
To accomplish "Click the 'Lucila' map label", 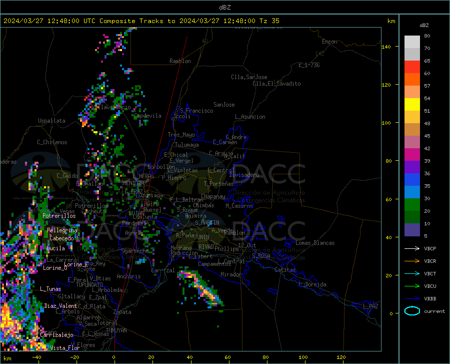I will (55, 248).
